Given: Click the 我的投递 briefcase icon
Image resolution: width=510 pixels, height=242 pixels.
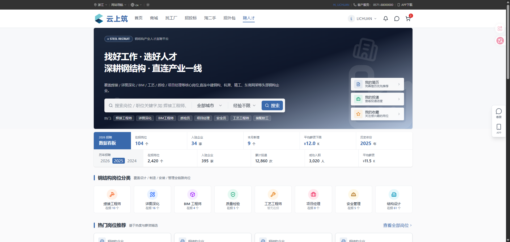Looking at the screenshot, I should pyautogui.click(x=358, y=99).
